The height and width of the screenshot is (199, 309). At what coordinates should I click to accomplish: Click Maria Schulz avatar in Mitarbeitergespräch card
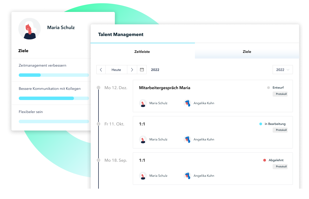pyautogui.click(x=143, y=103)
